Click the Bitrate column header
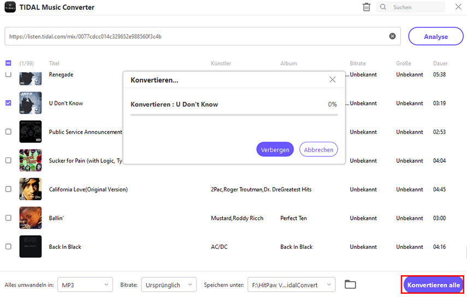The height and width of the screenshot is (297, 467). [358, 63]
